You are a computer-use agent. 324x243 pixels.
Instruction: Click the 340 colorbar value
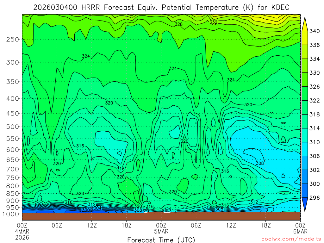[x=315, y=31]
